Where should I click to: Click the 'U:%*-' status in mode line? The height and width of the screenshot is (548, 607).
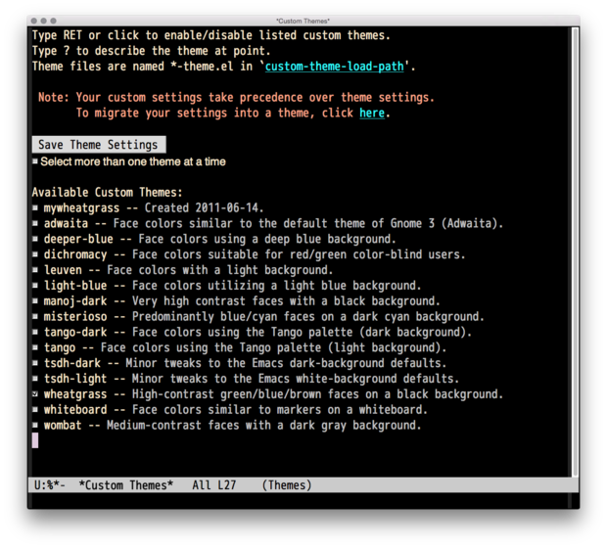coord(50,485)
